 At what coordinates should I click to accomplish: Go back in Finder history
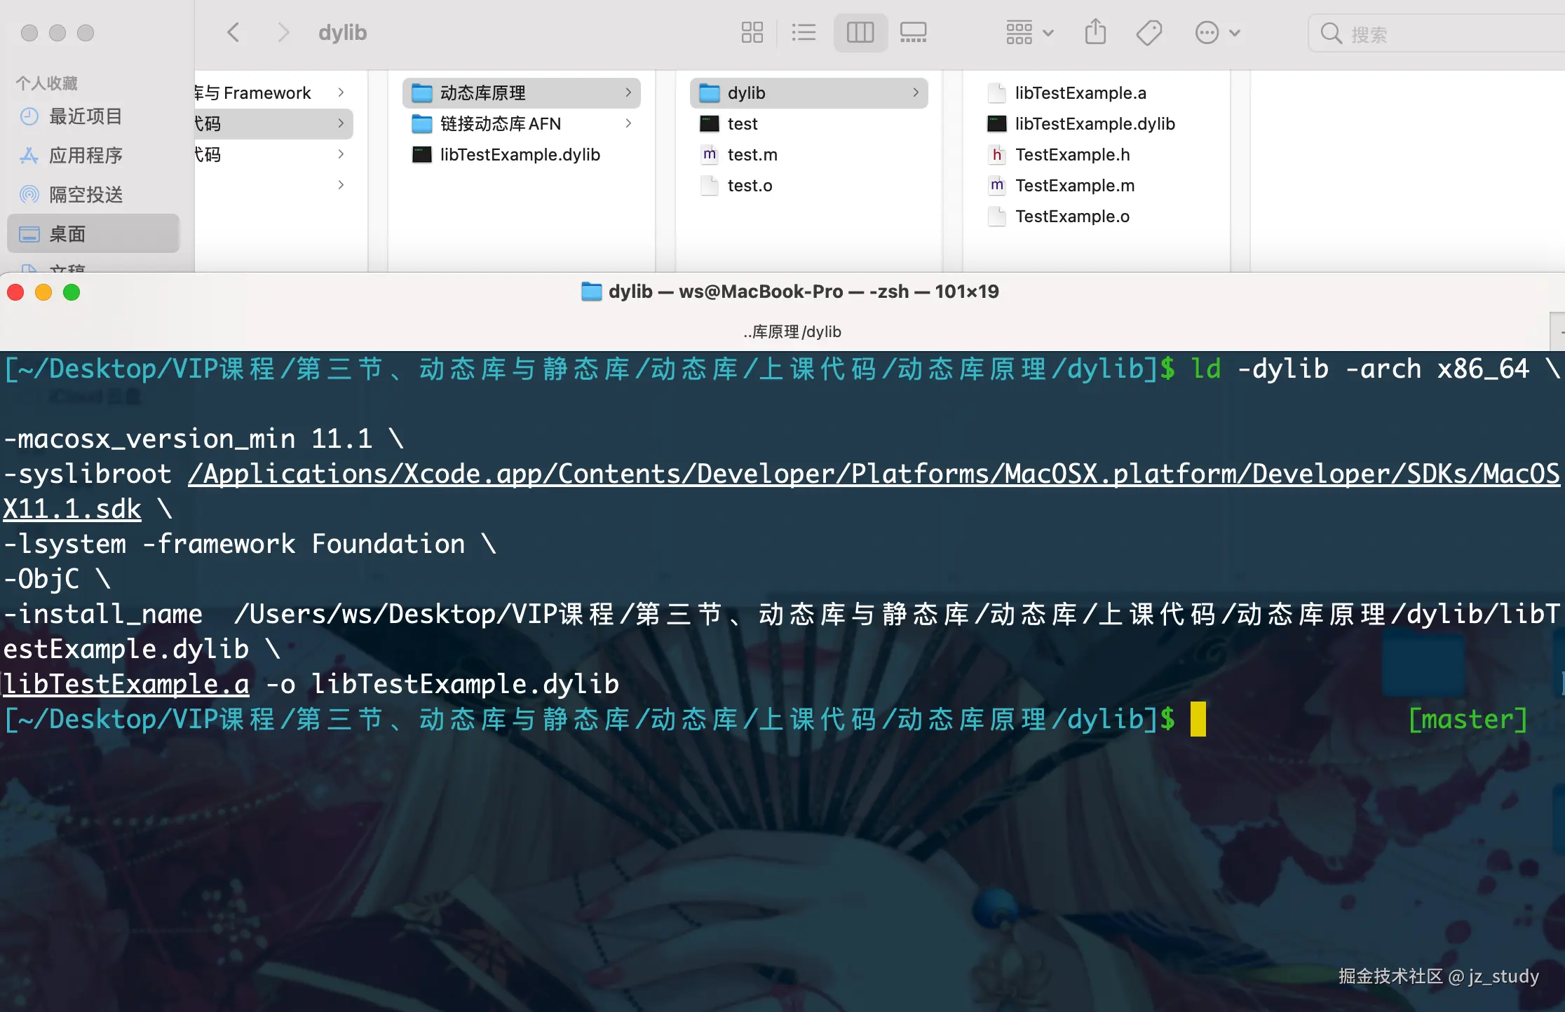point(233,32)
